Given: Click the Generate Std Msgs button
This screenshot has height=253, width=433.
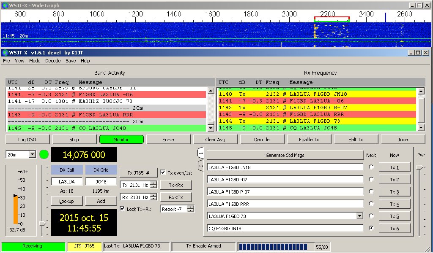Looking at the screenshot, I should 285,155.
